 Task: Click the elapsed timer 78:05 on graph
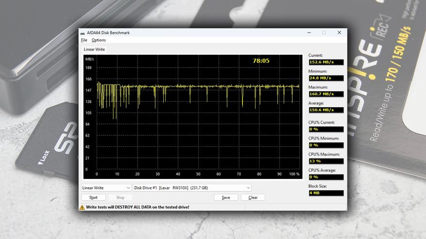pyautogui.click(x=261, y=61)
